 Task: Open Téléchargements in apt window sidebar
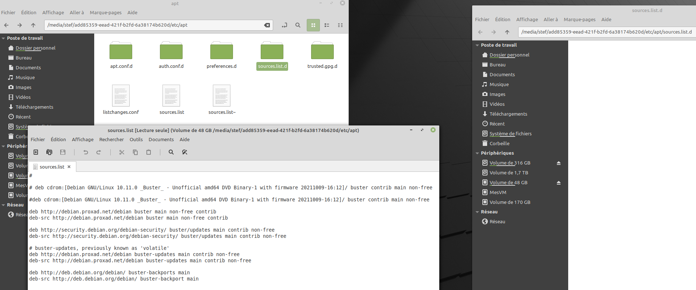point(34,107)
